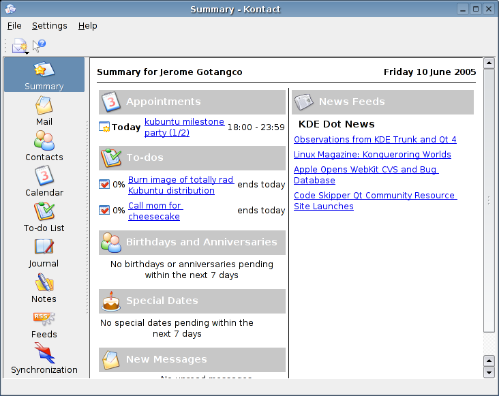
Task: Click the 'ends today' text for Call mom
Action: (261, 211)
